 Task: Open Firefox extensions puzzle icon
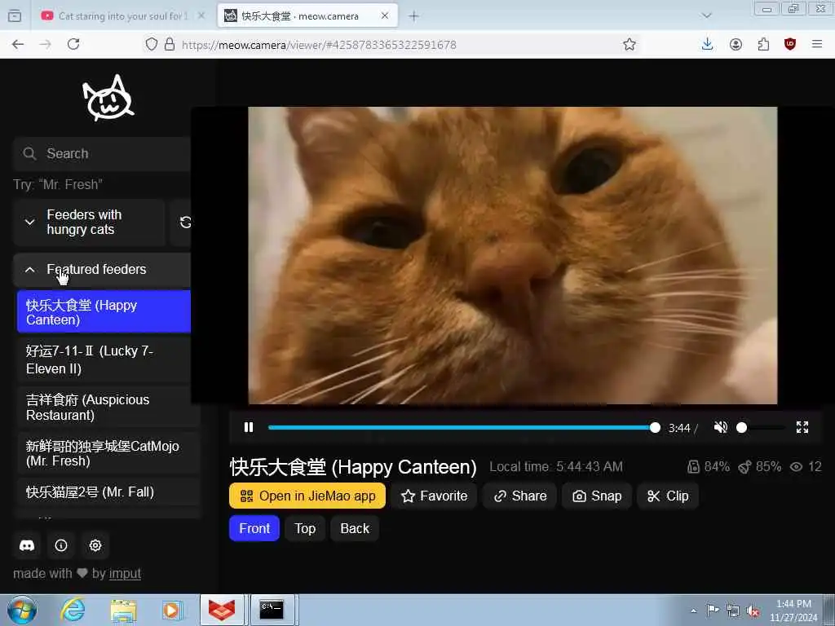[763, 45]
